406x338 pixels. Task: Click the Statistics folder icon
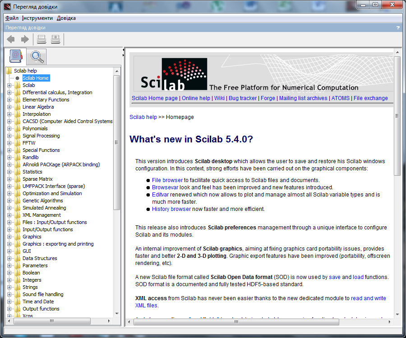click(18, 172)
